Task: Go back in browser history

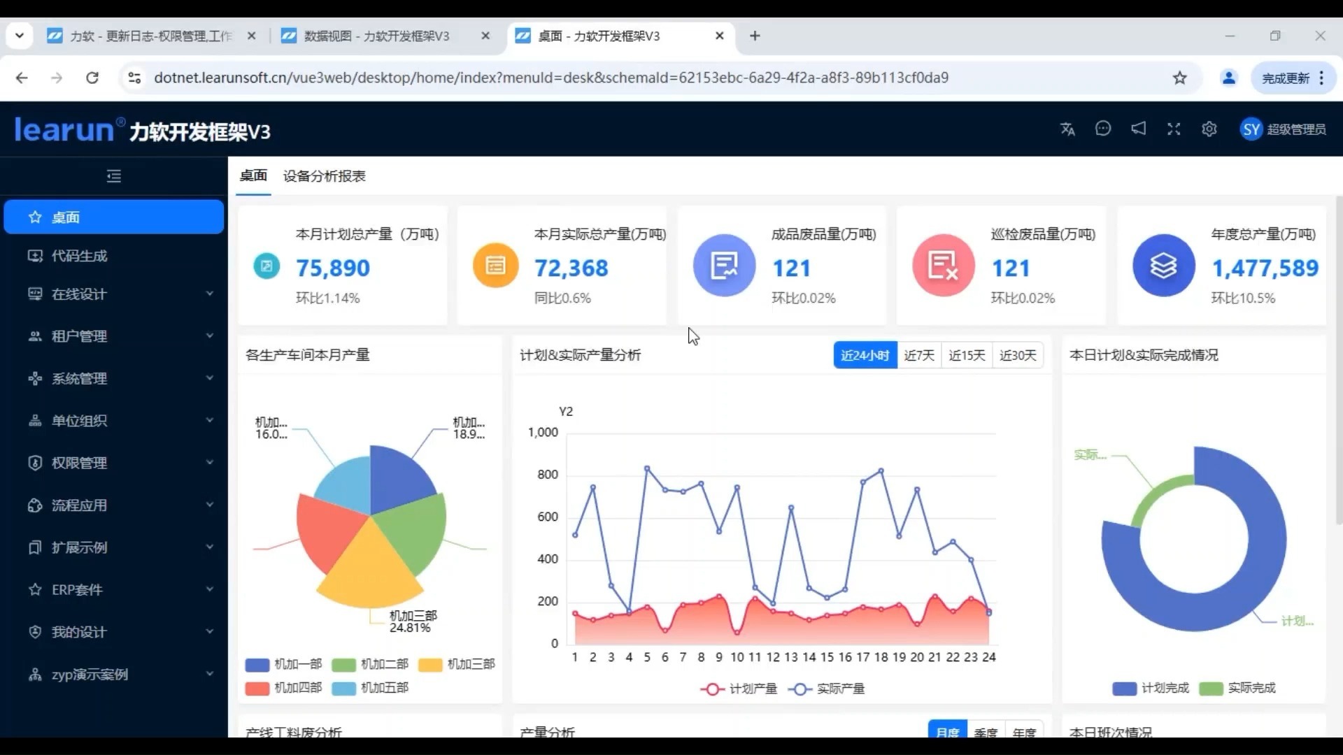Action: tap(22, 78)
